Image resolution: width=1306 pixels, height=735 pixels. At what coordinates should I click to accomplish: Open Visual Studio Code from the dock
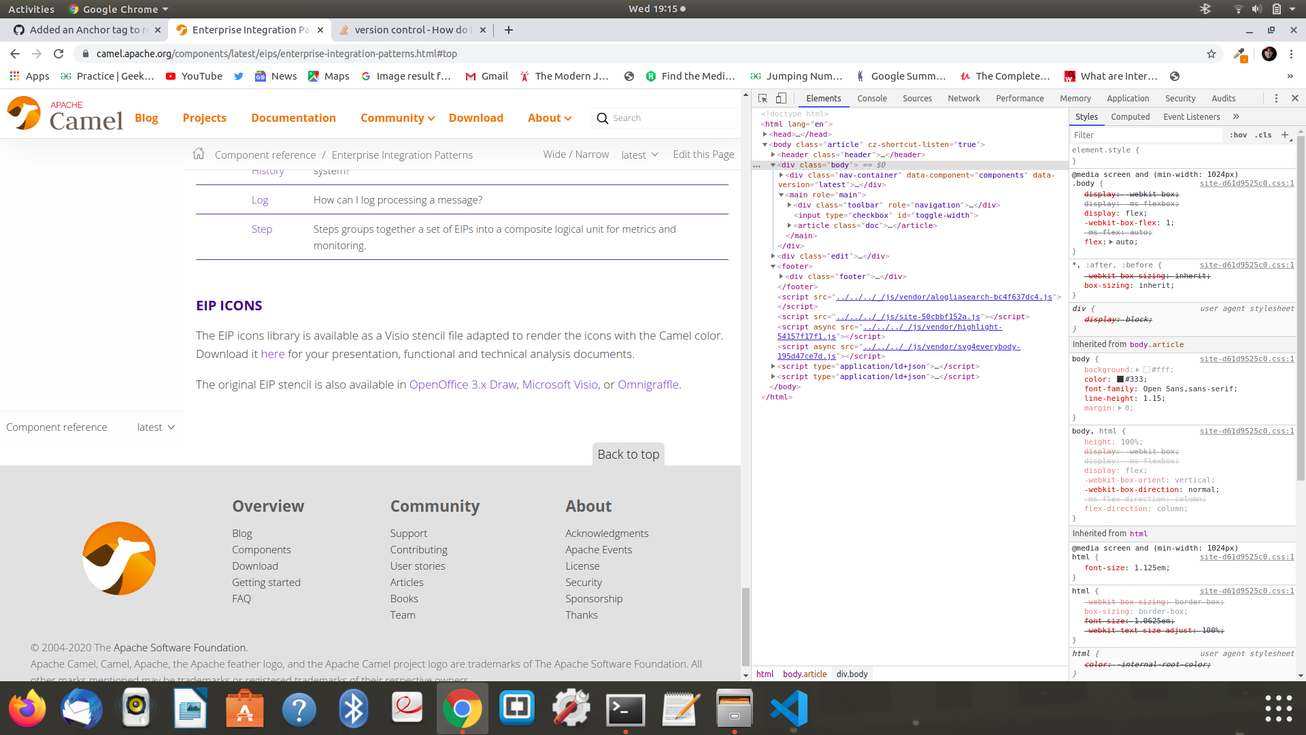pos(789,708)
